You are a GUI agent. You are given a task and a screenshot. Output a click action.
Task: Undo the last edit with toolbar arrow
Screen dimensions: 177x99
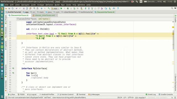point(17,9)
